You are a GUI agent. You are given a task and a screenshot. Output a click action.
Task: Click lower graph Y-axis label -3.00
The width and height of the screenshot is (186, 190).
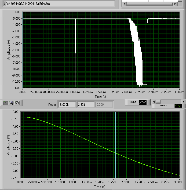point(15,112)
